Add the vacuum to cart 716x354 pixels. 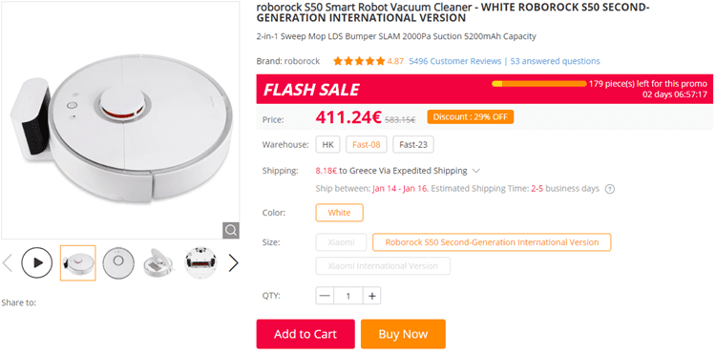(305, 334)
